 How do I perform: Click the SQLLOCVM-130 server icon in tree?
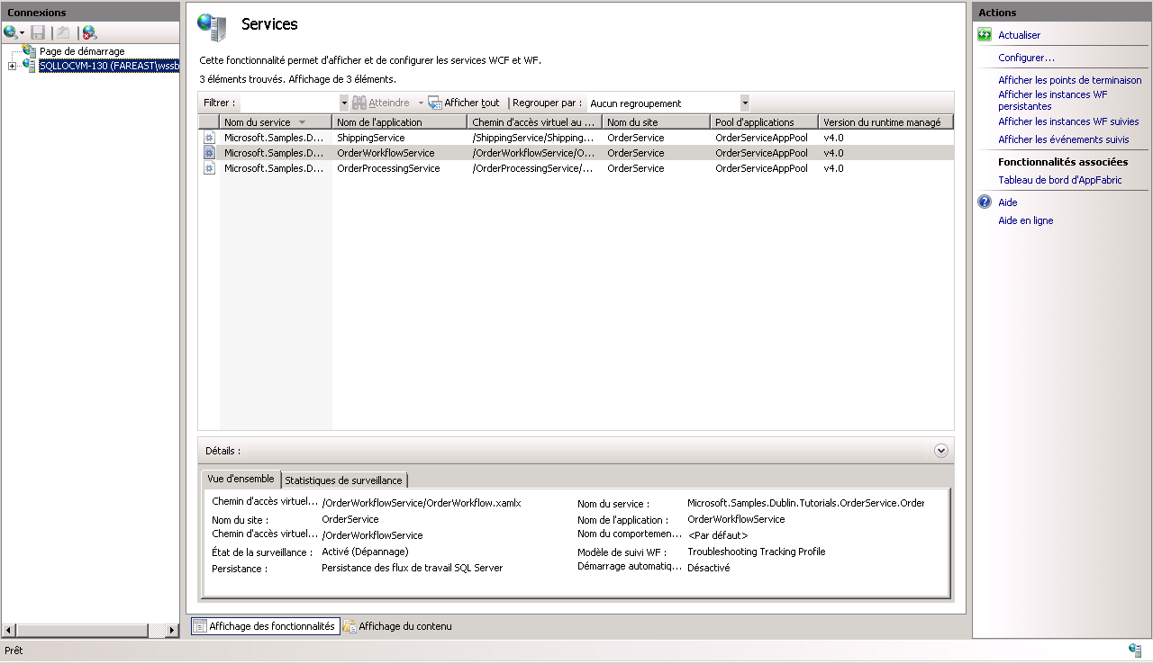(x=30, y=66)
